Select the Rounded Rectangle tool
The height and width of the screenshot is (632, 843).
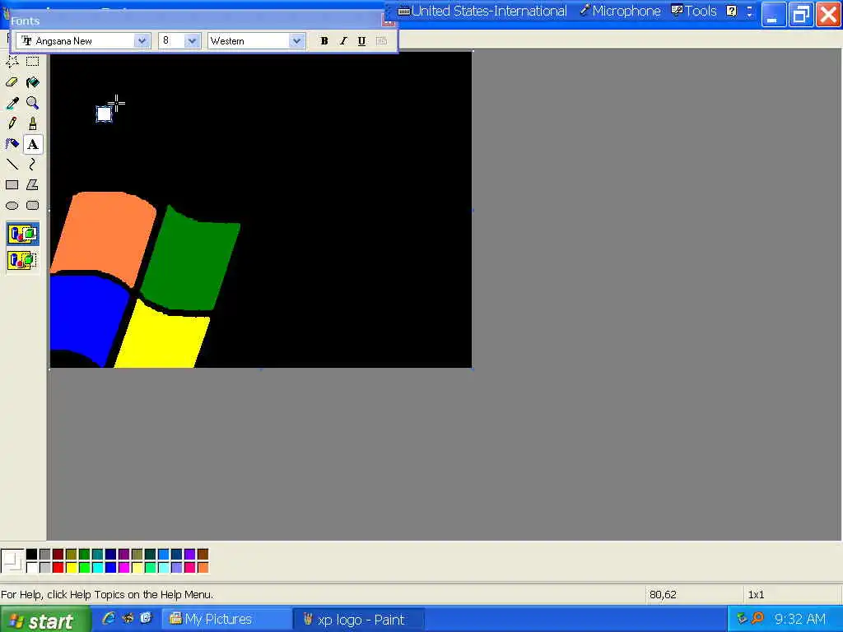(x=32, y=205)
